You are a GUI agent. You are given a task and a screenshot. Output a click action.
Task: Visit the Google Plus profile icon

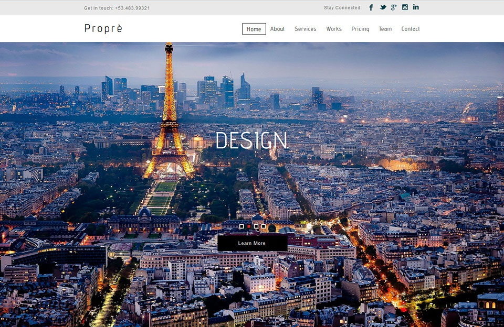coord(394,7)
